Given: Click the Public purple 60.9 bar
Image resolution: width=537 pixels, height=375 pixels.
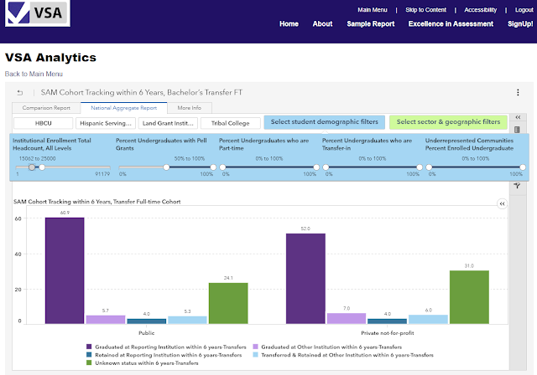Looking at the screenshot, I should click(65, 270).
